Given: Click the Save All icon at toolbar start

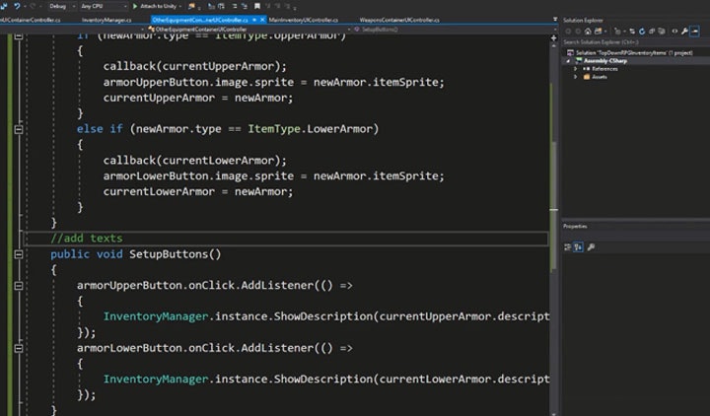Looking at the screenshot, I should pos(4,6).
